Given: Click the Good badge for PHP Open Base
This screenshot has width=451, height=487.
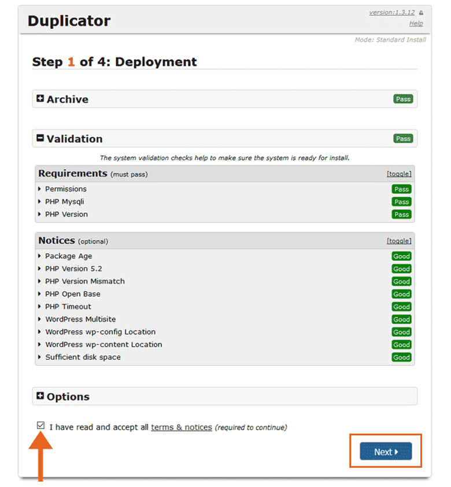Looking at the screenshot, I should point(401,294).
